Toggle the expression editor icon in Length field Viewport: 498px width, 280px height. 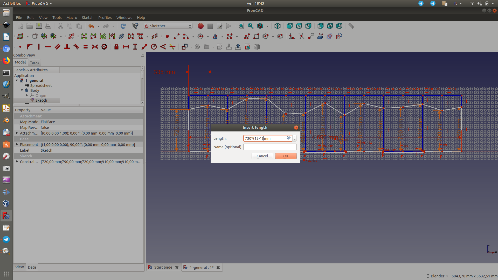(289, 138)
